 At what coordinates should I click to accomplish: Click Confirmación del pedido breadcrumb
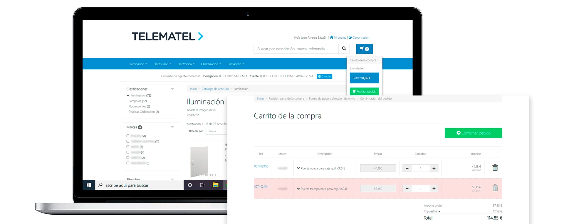[376, 99]
